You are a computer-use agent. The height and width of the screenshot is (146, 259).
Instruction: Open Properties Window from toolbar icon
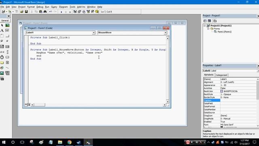click(79, 12)
